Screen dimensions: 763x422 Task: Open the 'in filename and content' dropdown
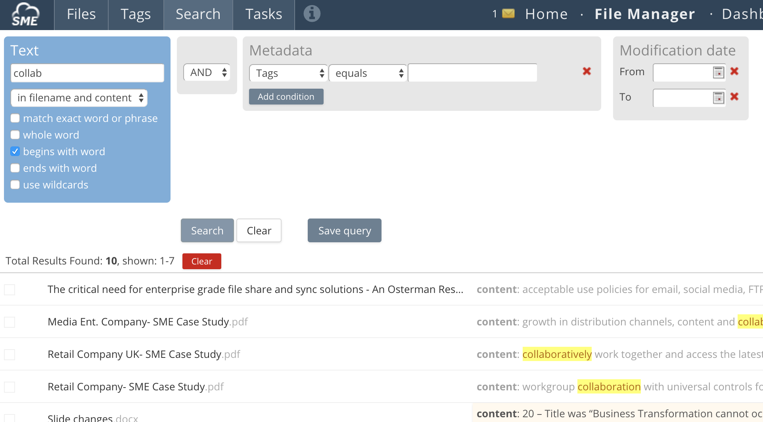[x=79, y=98]
